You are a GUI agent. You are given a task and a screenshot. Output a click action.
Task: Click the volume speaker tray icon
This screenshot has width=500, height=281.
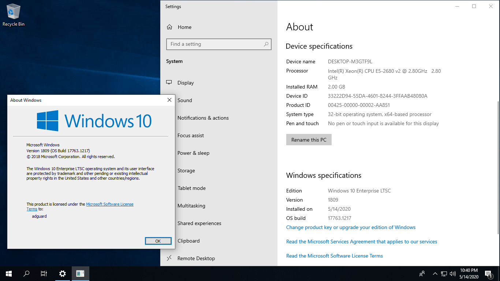(453, 273)
